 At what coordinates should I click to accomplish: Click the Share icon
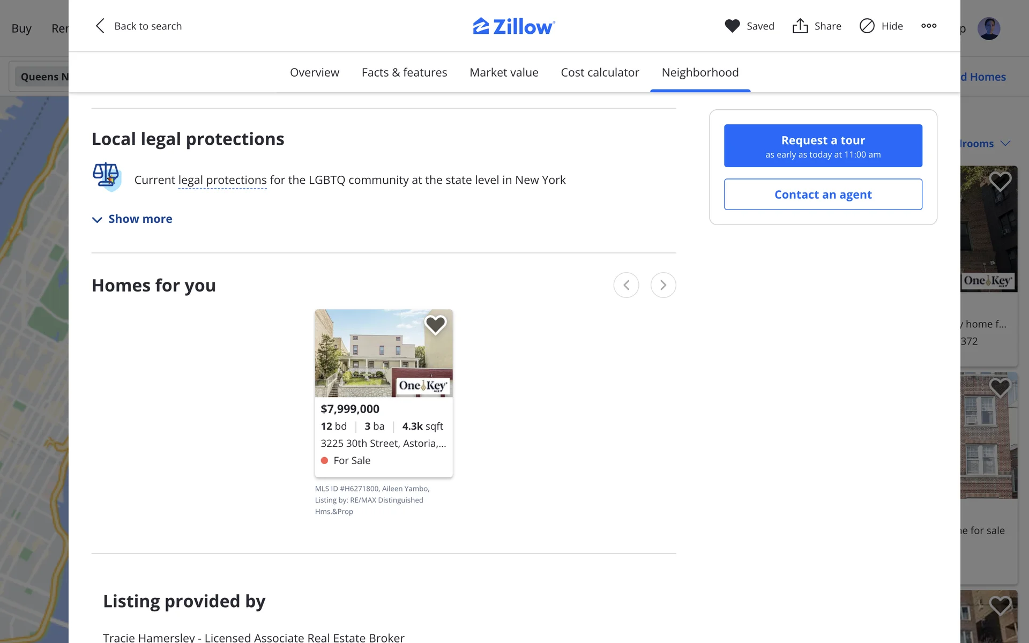800,26
